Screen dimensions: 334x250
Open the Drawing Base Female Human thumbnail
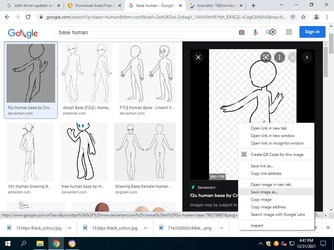(145, 152)
